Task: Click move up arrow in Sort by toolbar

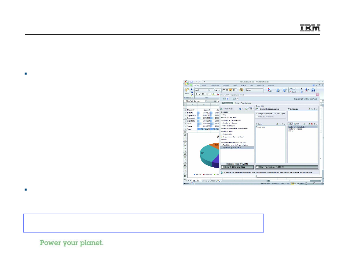Action: pos(282,124)
